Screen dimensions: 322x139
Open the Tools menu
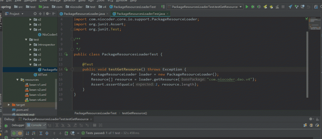pos(100,1)
